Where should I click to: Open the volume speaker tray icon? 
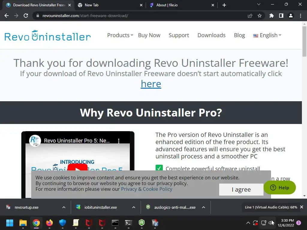[x=270, y=223]
